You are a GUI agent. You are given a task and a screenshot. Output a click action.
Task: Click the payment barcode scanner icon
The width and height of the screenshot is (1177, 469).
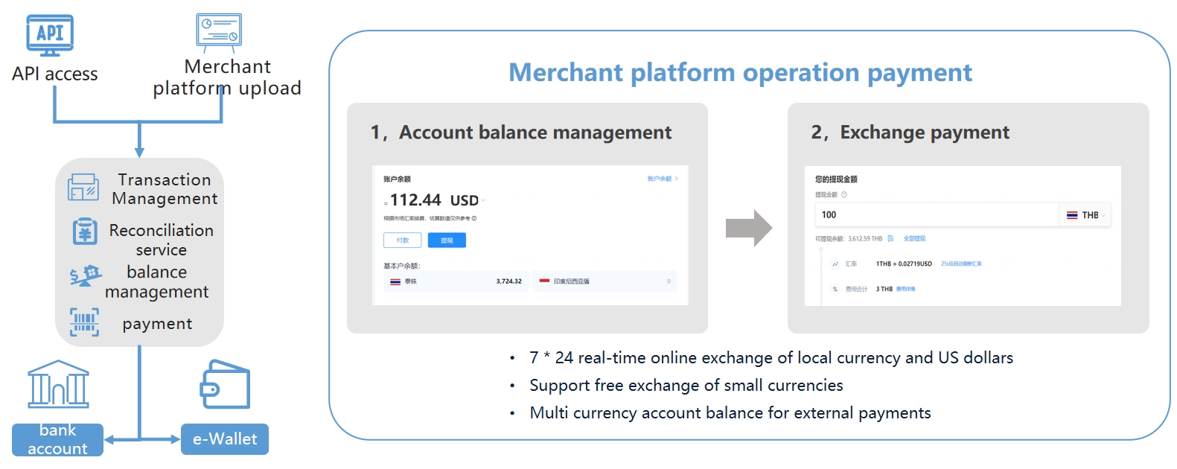point(84,322)
